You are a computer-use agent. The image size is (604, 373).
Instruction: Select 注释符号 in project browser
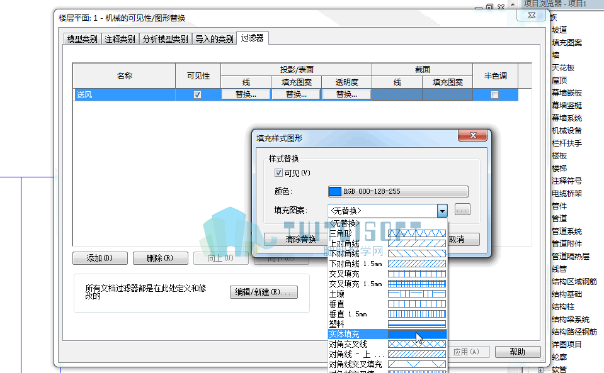[567, 181]
